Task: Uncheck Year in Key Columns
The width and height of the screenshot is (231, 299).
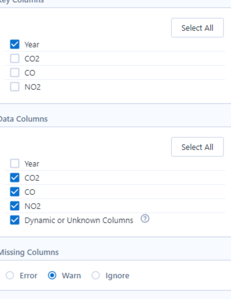Action: 15,44
